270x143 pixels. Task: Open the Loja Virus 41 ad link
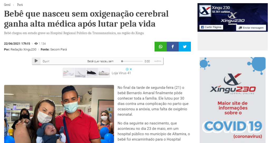click(121, 73)
